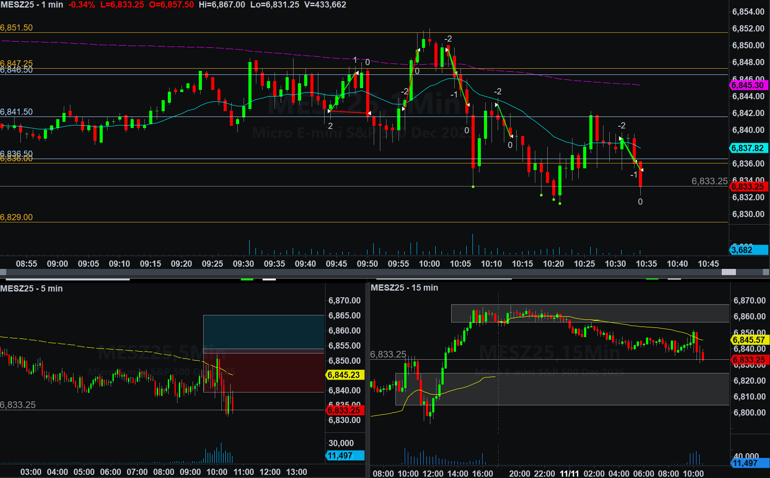The image size is (770, 478).
Task: Focus the MESZ25 - 15 min chart title
Action: pos(404,288)
